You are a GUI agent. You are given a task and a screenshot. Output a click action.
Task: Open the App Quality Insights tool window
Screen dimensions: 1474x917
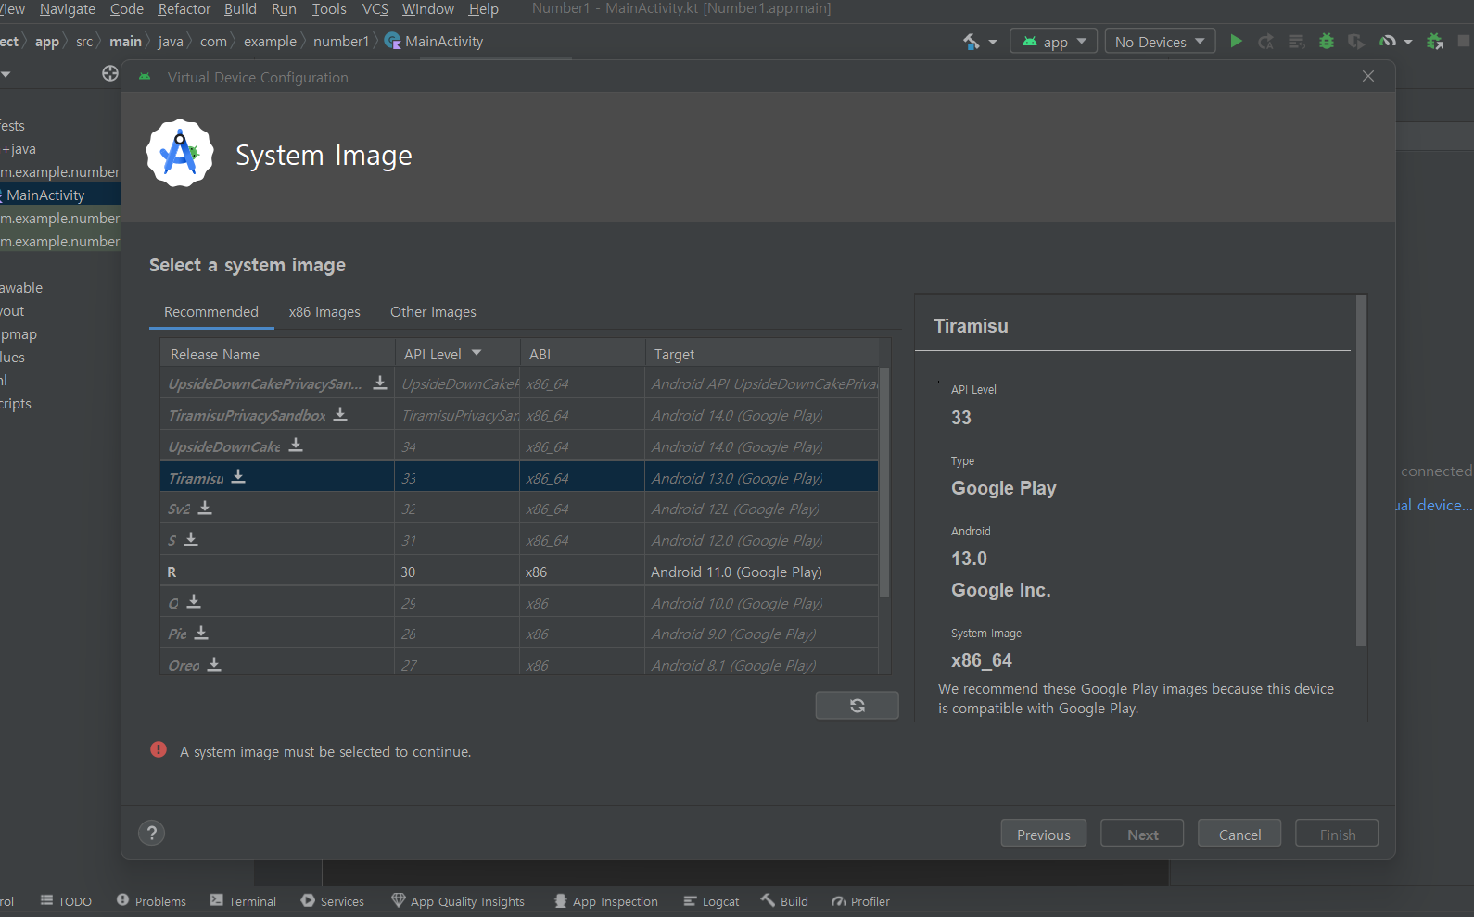pyautogui.click(x=458, y=901)
